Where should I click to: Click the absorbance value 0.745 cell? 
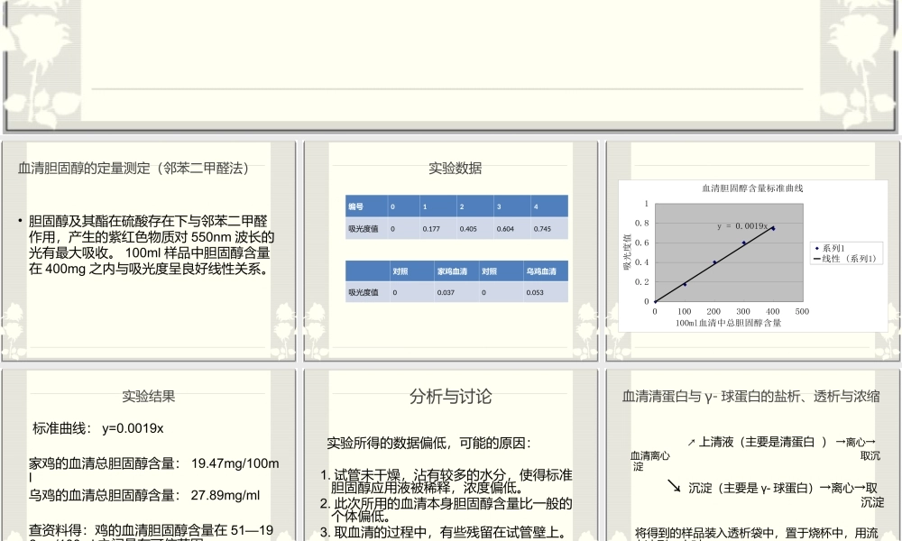point(542,229)
